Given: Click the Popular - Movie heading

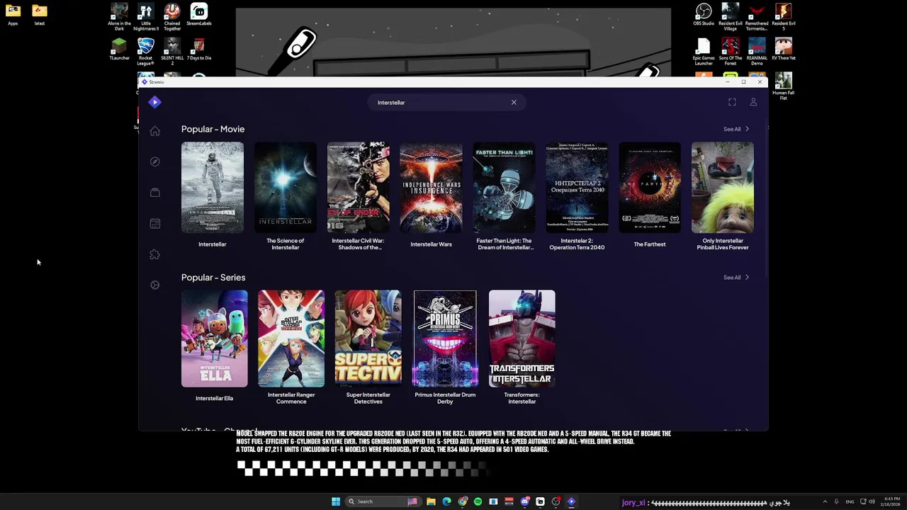Looking at the screenshot, I should tap(213, 129).
